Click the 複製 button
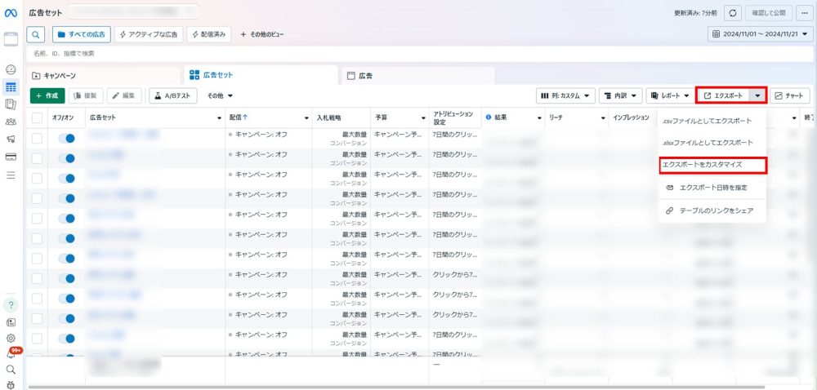 click(x=86, y=95)
